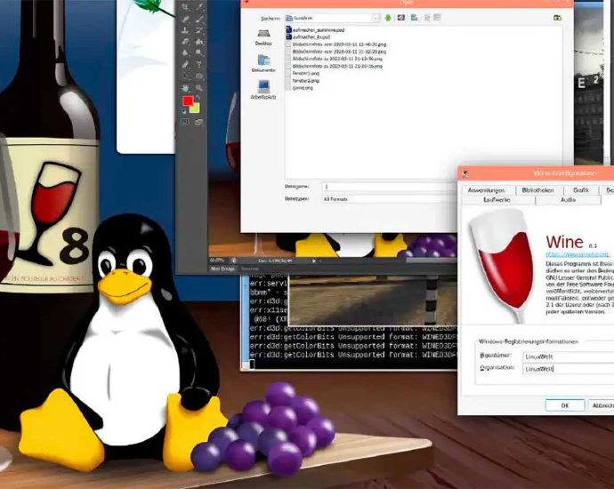The image size is (614, 489).
Task: Switch Open dialog to details view
Action: click(437, 17)
